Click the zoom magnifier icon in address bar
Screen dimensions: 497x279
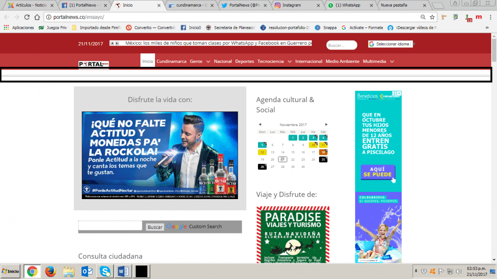[423, 17]
